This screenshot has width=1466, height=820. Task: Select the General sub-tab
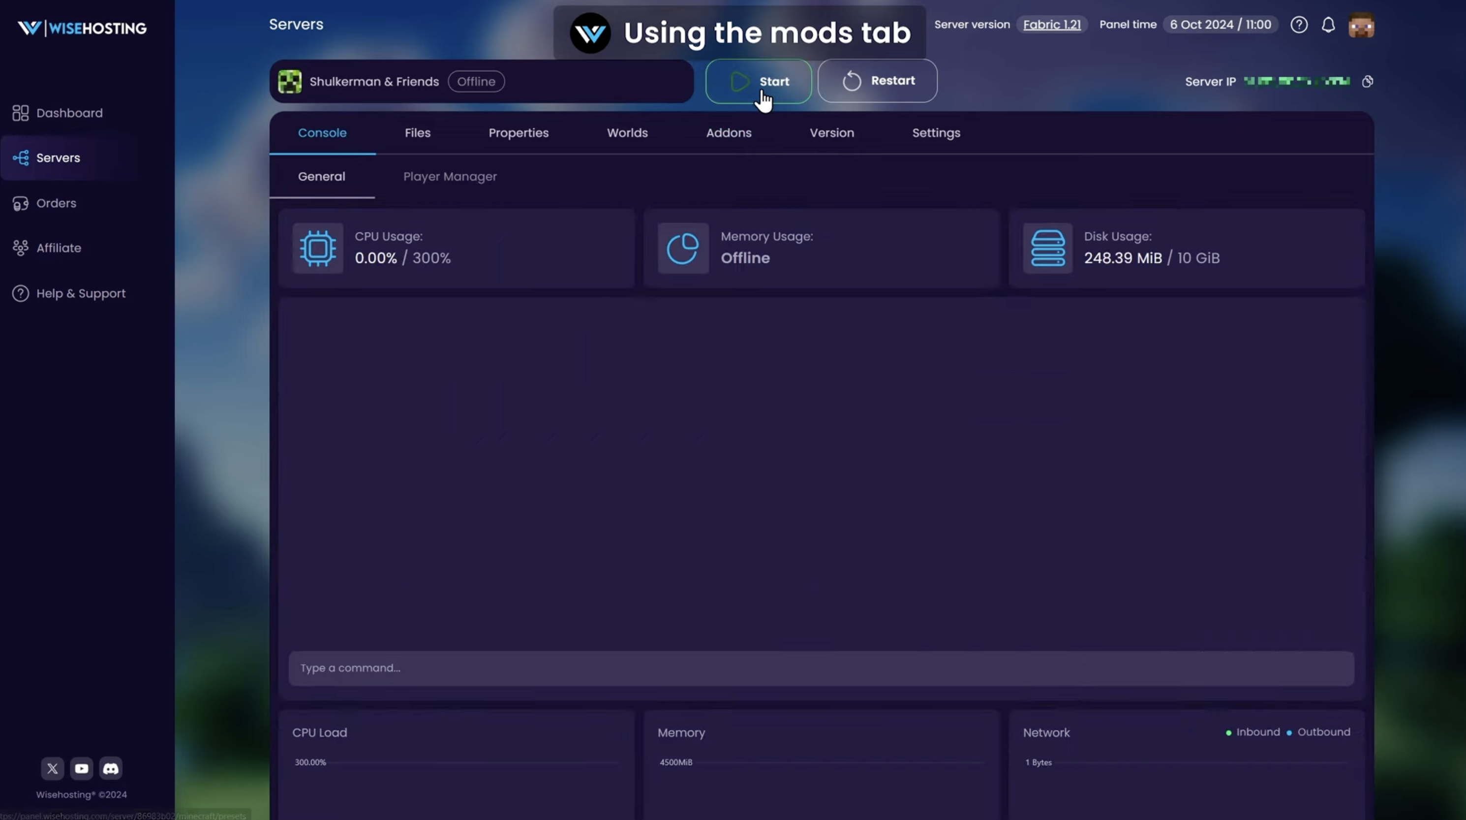click(322, 177)
